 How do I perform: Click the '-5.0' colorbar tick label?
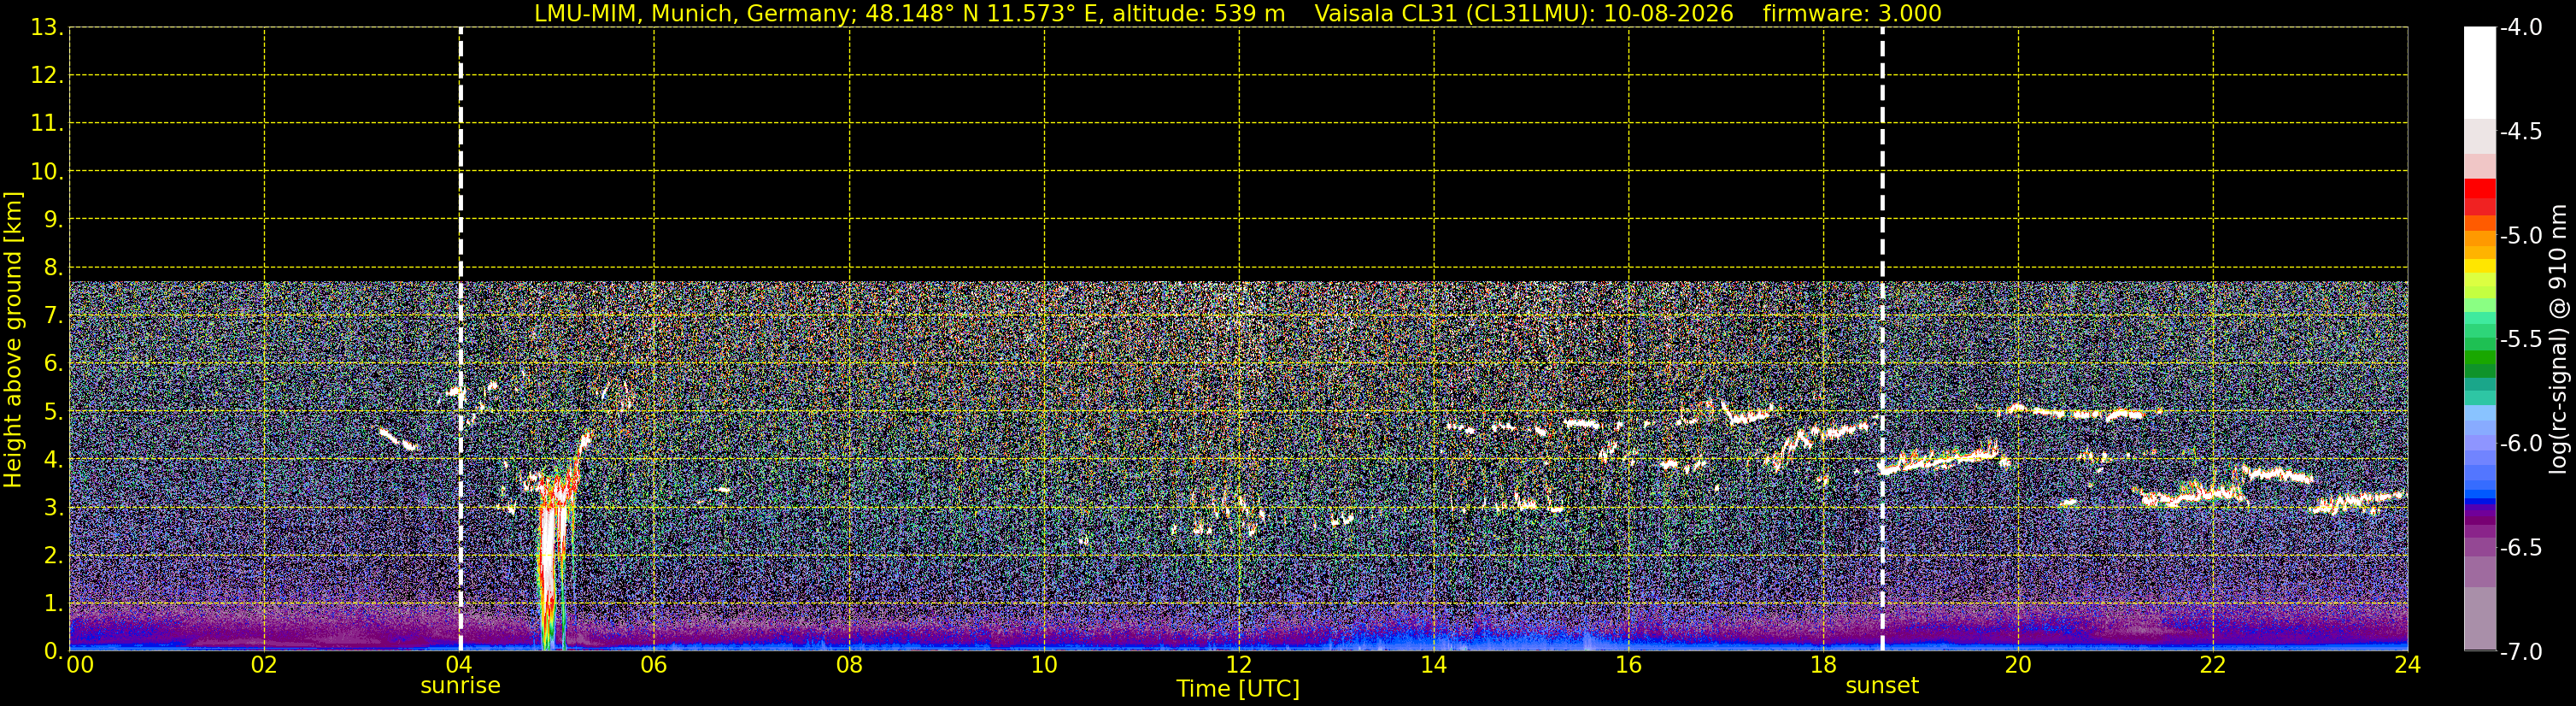point(2520,236)
